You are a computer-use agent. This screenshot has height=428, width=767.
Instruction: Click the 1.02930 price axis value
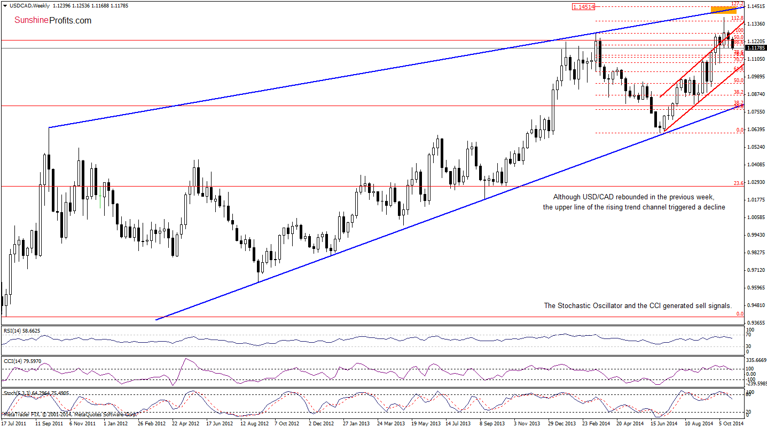coord(757,182)
